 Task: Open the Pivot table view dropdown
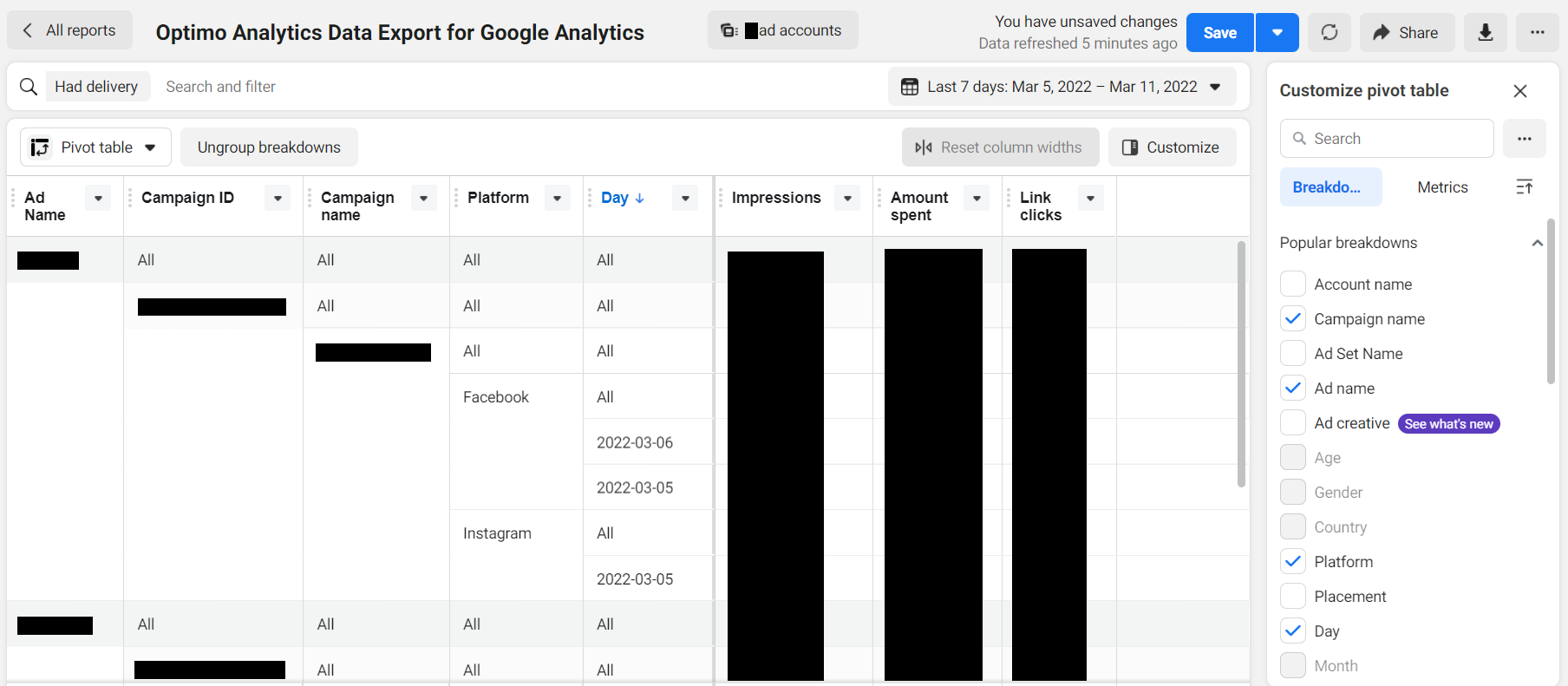pos(95,147)
